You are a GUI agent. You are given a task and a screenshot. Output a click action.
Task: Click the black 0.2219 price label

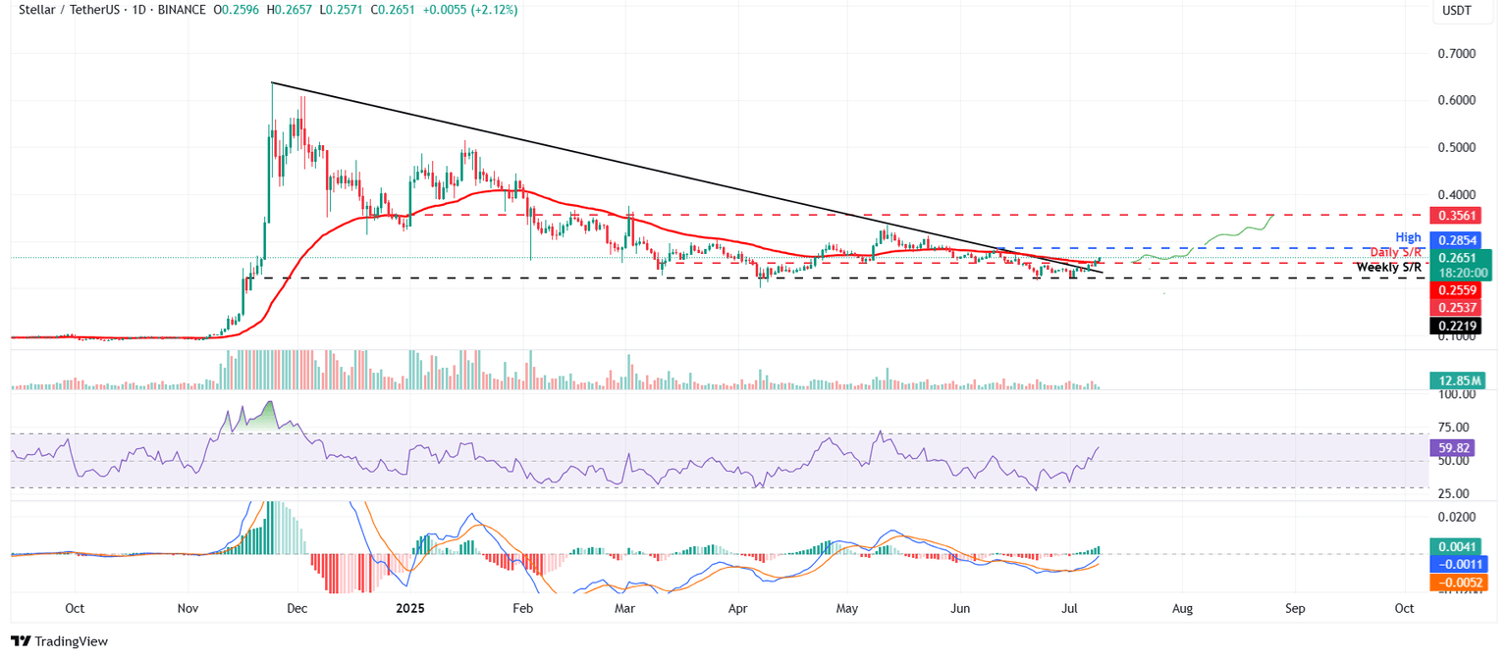click(1454, 325)
